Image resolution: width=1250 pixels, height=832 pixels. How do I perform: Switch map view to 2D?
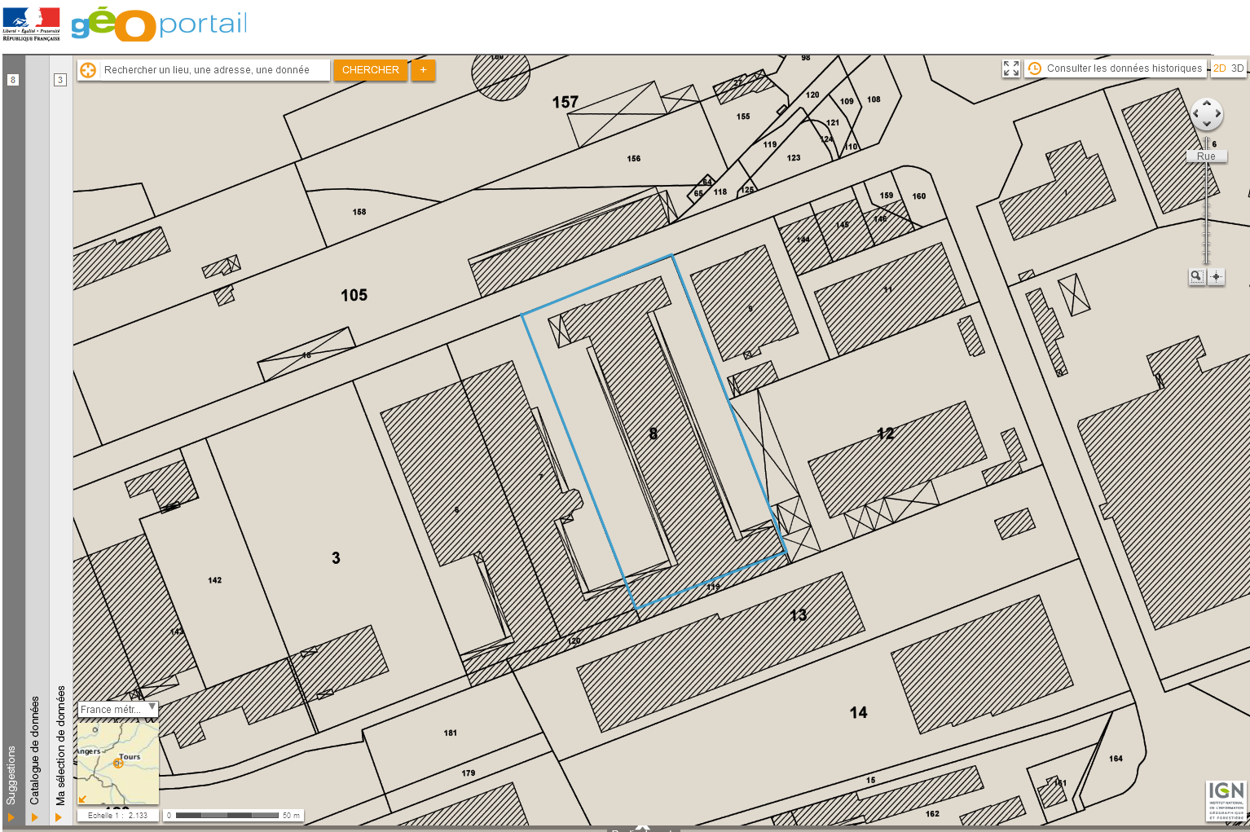click(1219, 68)
